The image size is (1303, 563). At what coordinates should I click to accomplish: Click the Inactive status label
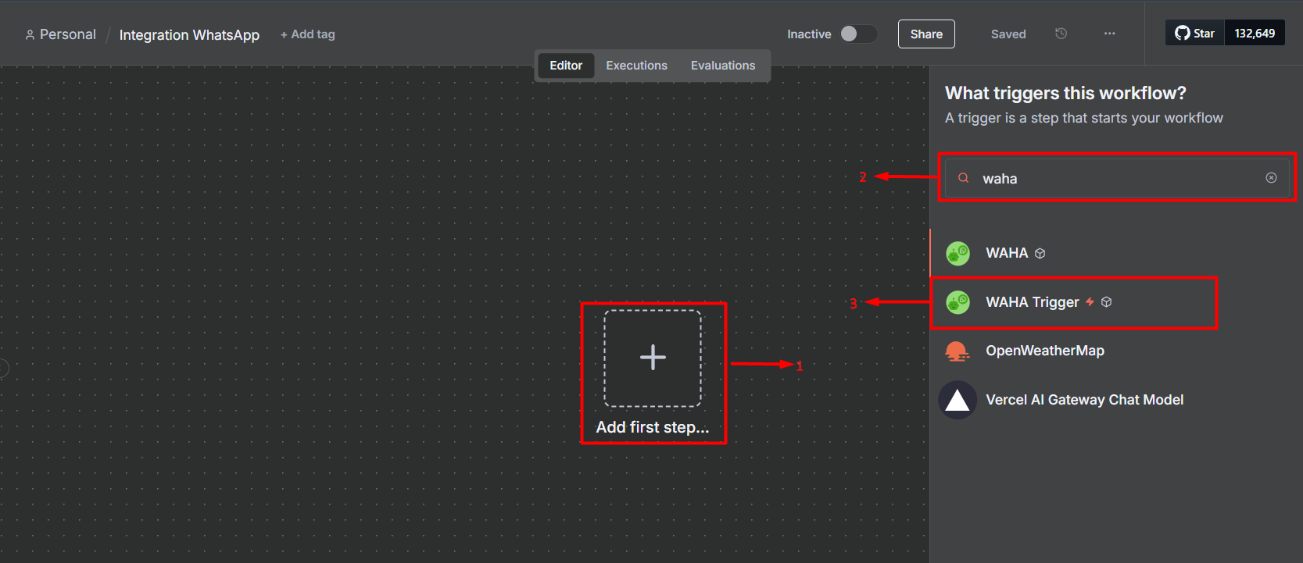tap(809, 34)
